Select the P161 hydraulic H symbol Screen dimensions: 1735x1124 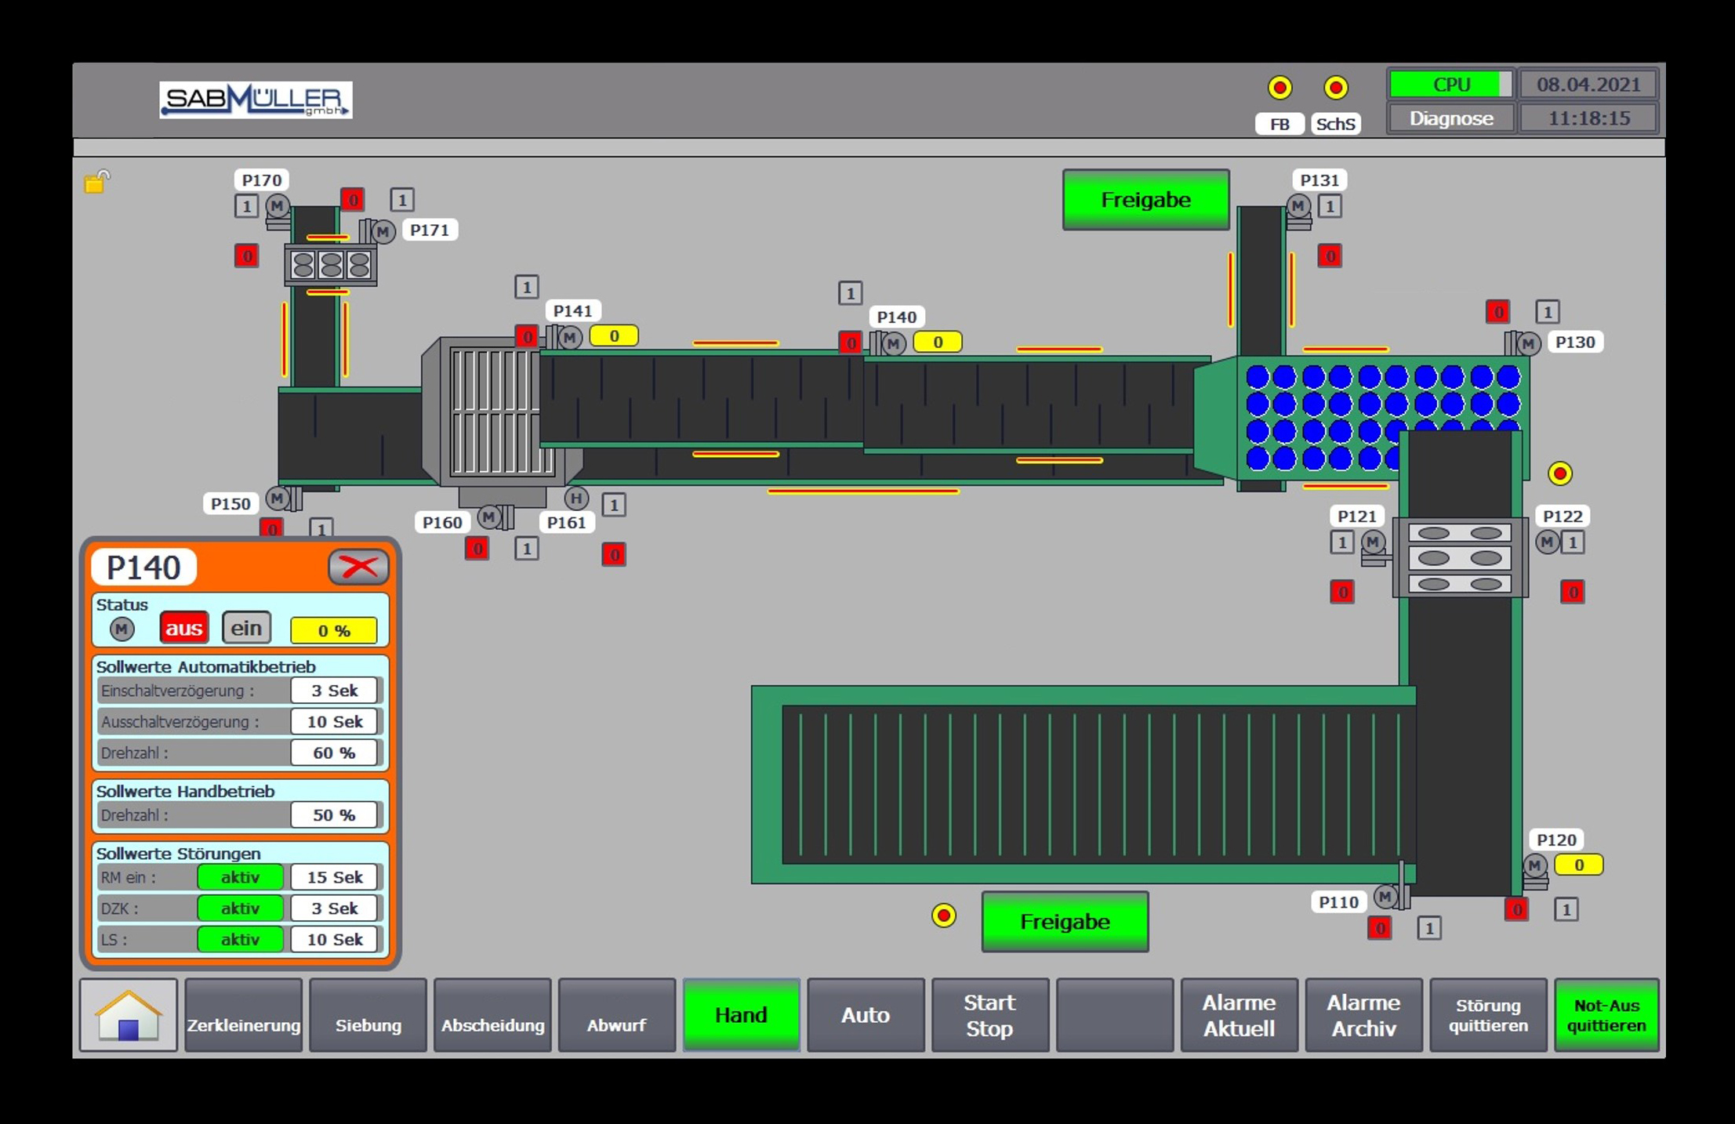pos(576,498)
